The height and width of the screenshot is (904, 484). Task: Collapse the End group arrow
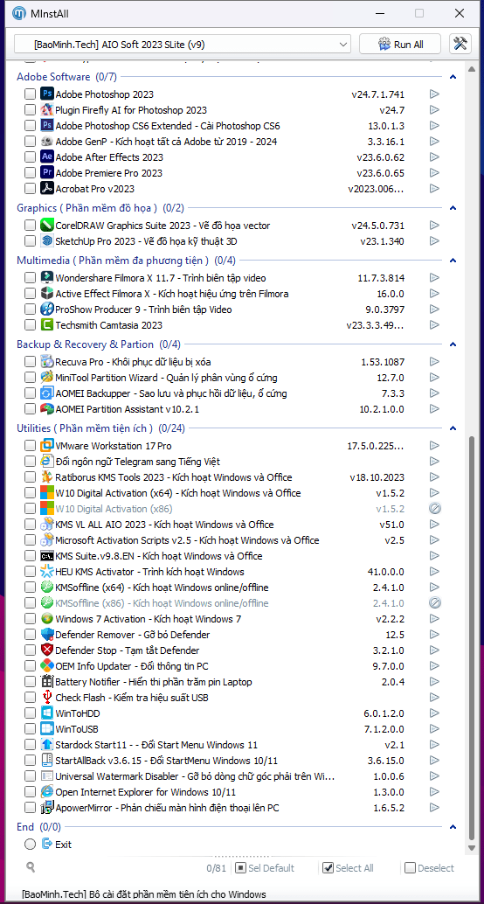pyautogui.click(x=453, y=827)
